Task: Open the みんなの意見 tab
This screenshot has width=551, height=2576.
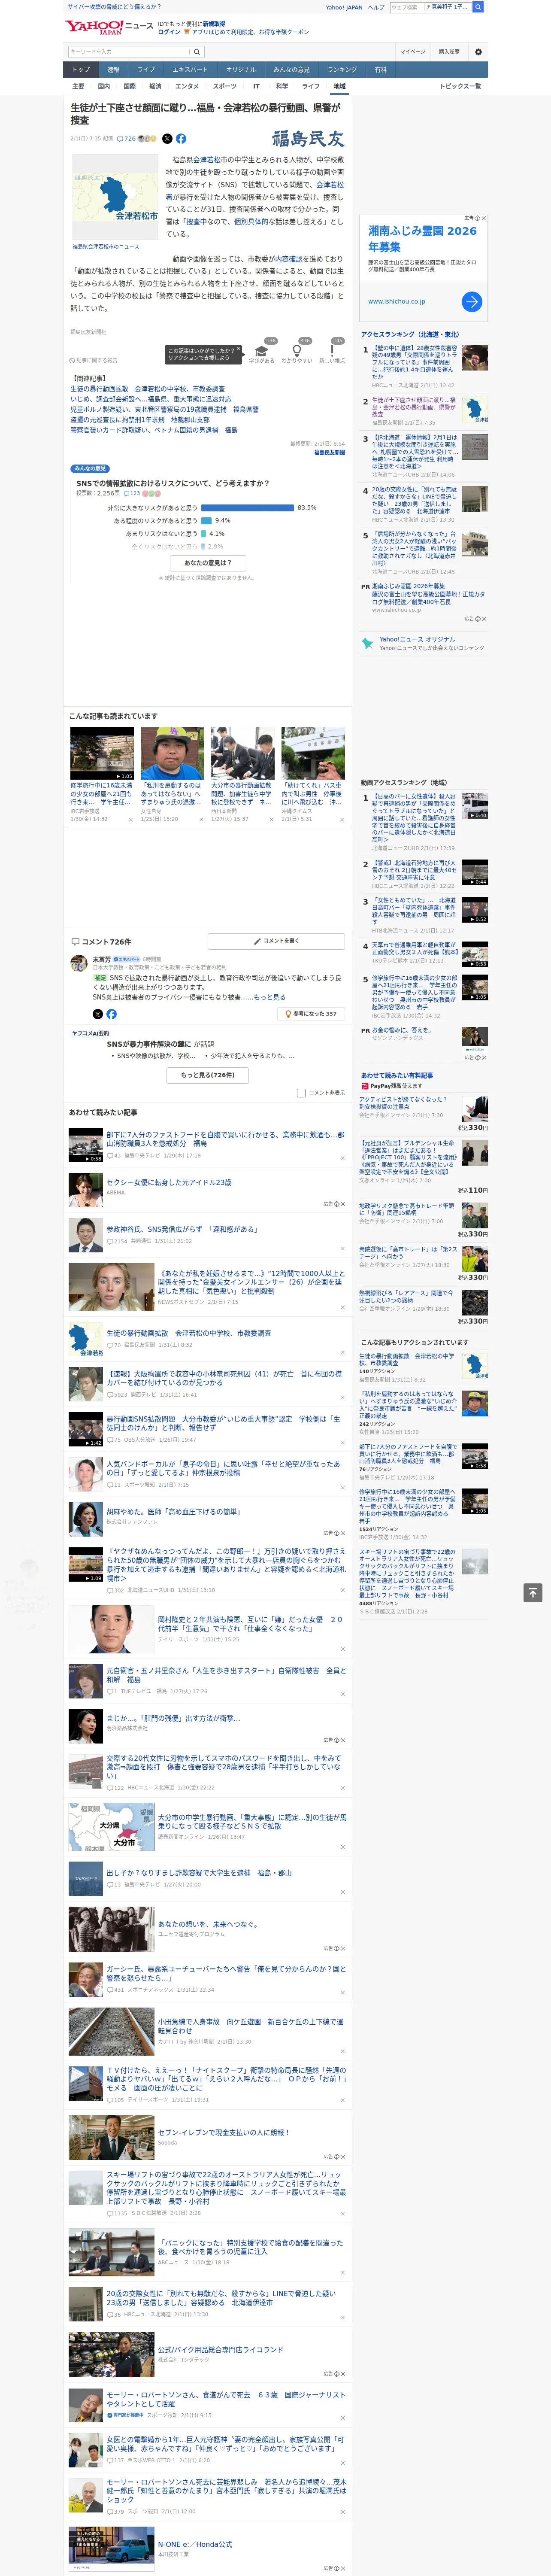Action: click(x=291, y=69)
